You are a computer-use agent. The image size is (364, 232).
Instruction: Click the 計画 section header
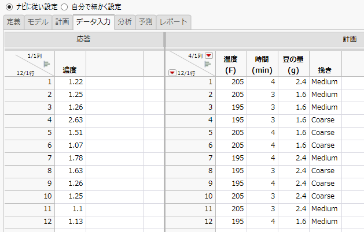pyautogui.click(x=265, y=39)
